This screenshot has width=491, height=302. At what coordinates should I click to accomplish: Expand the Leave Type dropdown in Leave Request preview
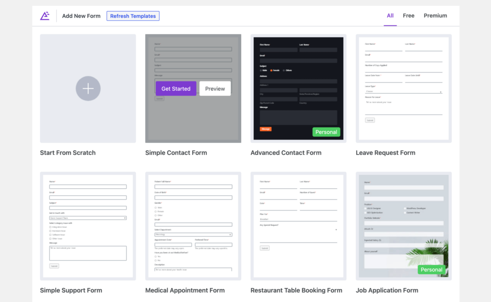click(x=403, y=90)
